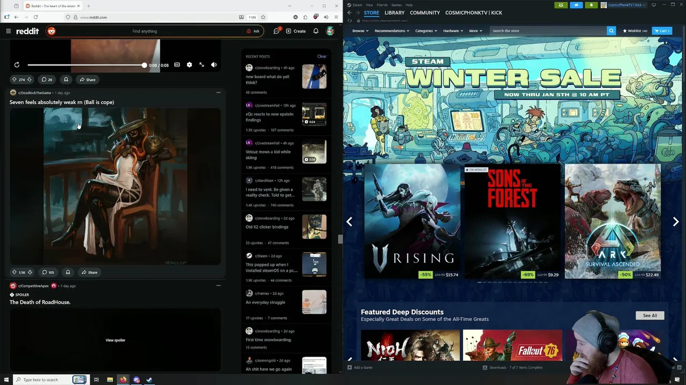Screen dimensions: 686x385
Task: Click the Reddit video progress bar
Action: tap(86, 65)
